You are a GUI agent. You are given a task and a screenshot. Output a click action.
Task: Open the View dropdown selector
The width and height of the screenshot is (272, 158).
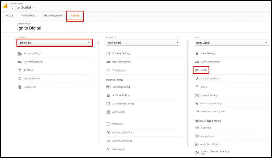coord(232,43)
